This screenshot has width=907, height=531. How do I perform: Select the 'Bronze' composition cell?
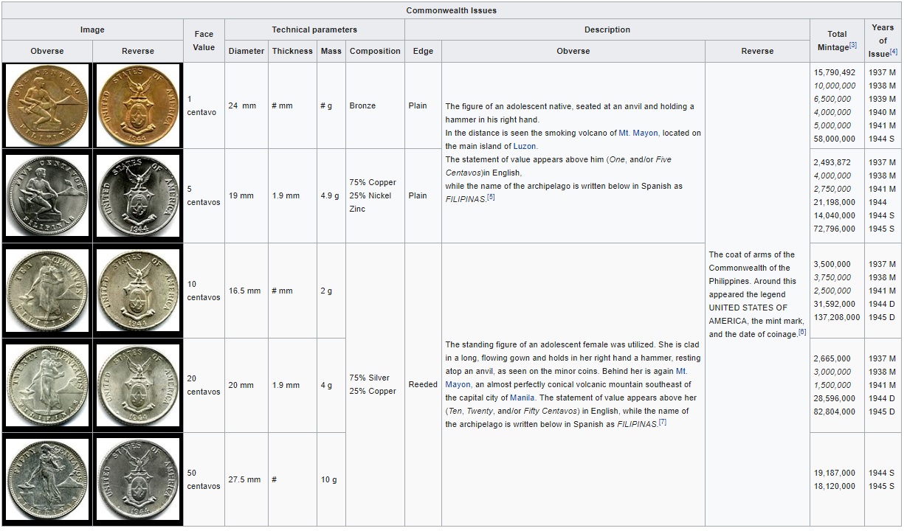coord(375,105)
